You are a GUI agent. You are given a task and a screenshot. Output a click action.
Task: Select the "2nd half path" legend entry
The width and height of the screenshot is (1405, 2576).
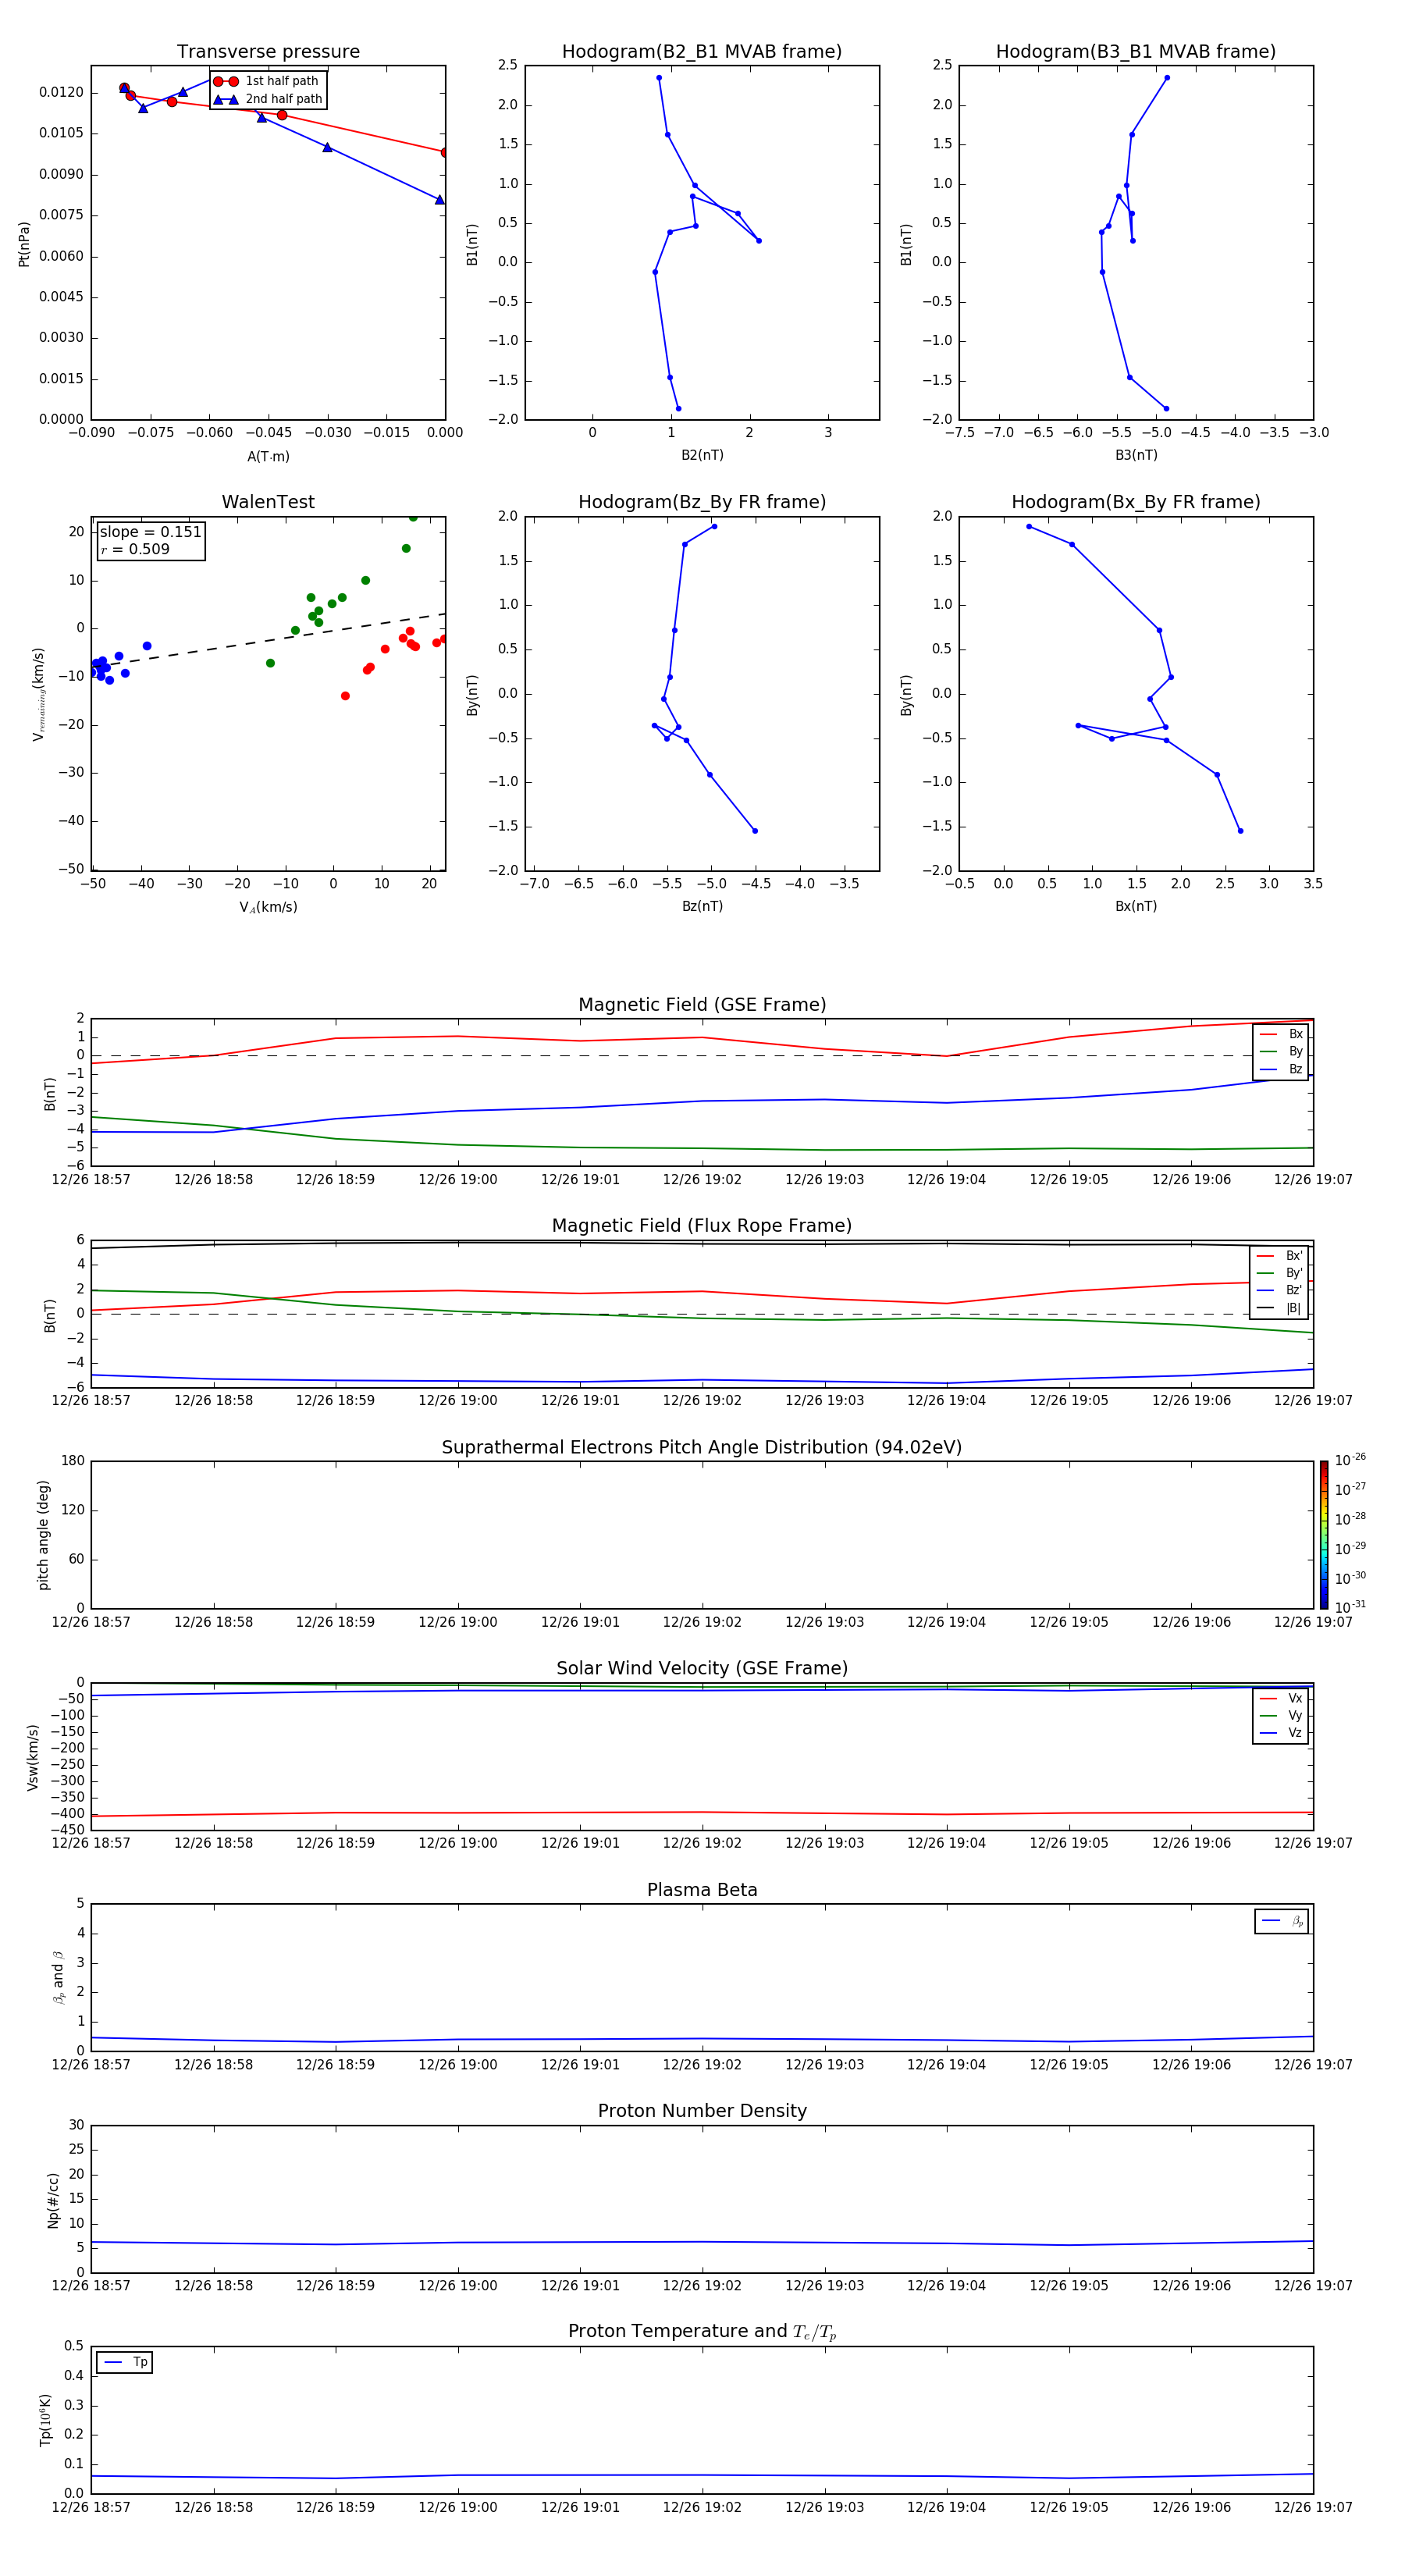pos(268,99)
